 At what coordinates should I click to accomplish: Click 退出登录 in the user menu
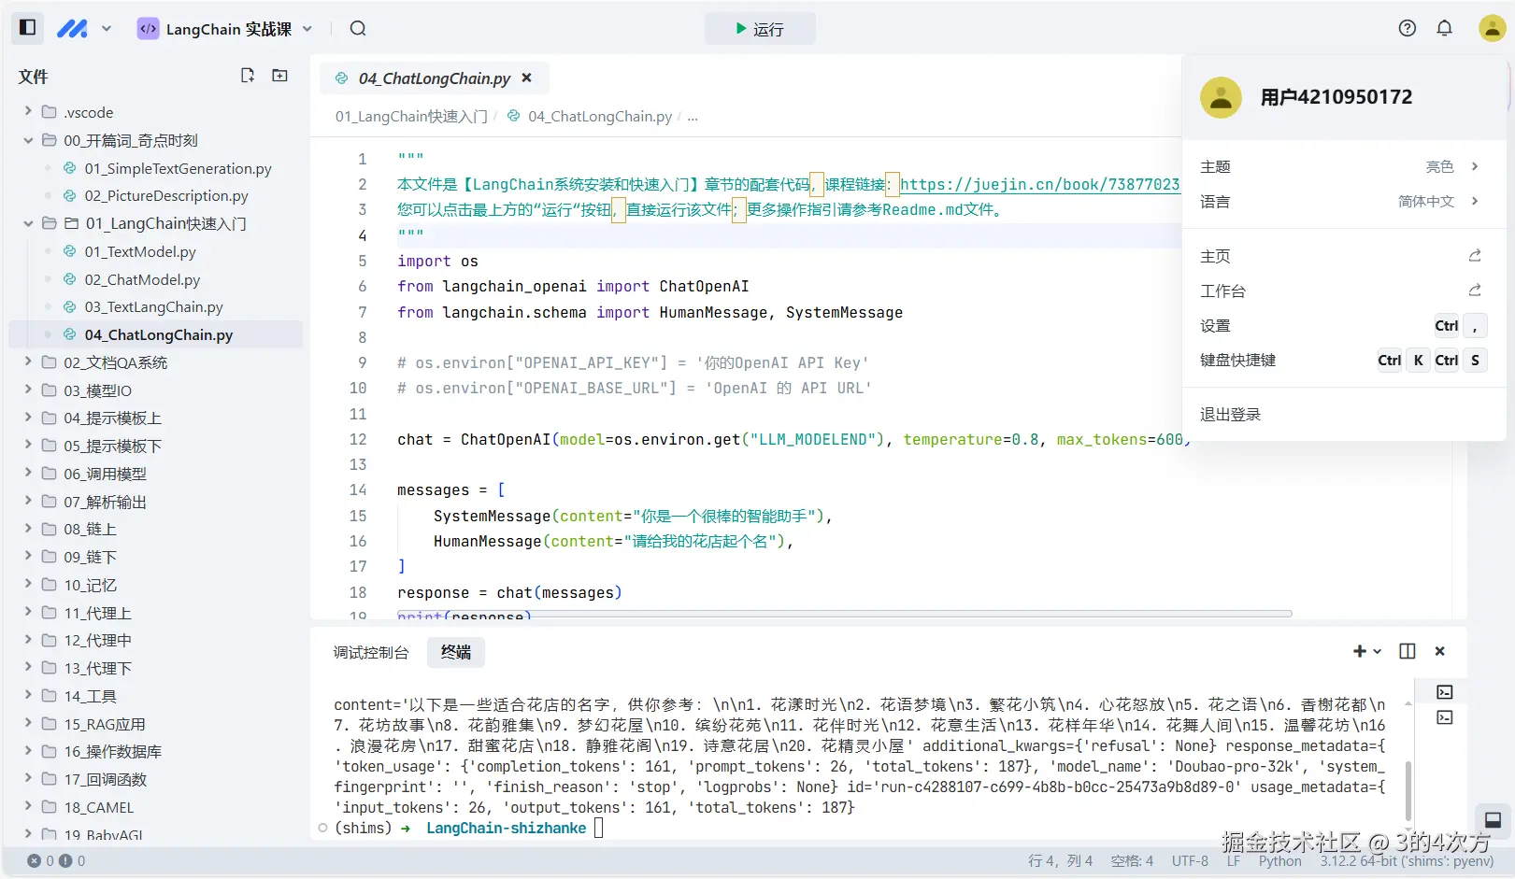(1230, 414)
